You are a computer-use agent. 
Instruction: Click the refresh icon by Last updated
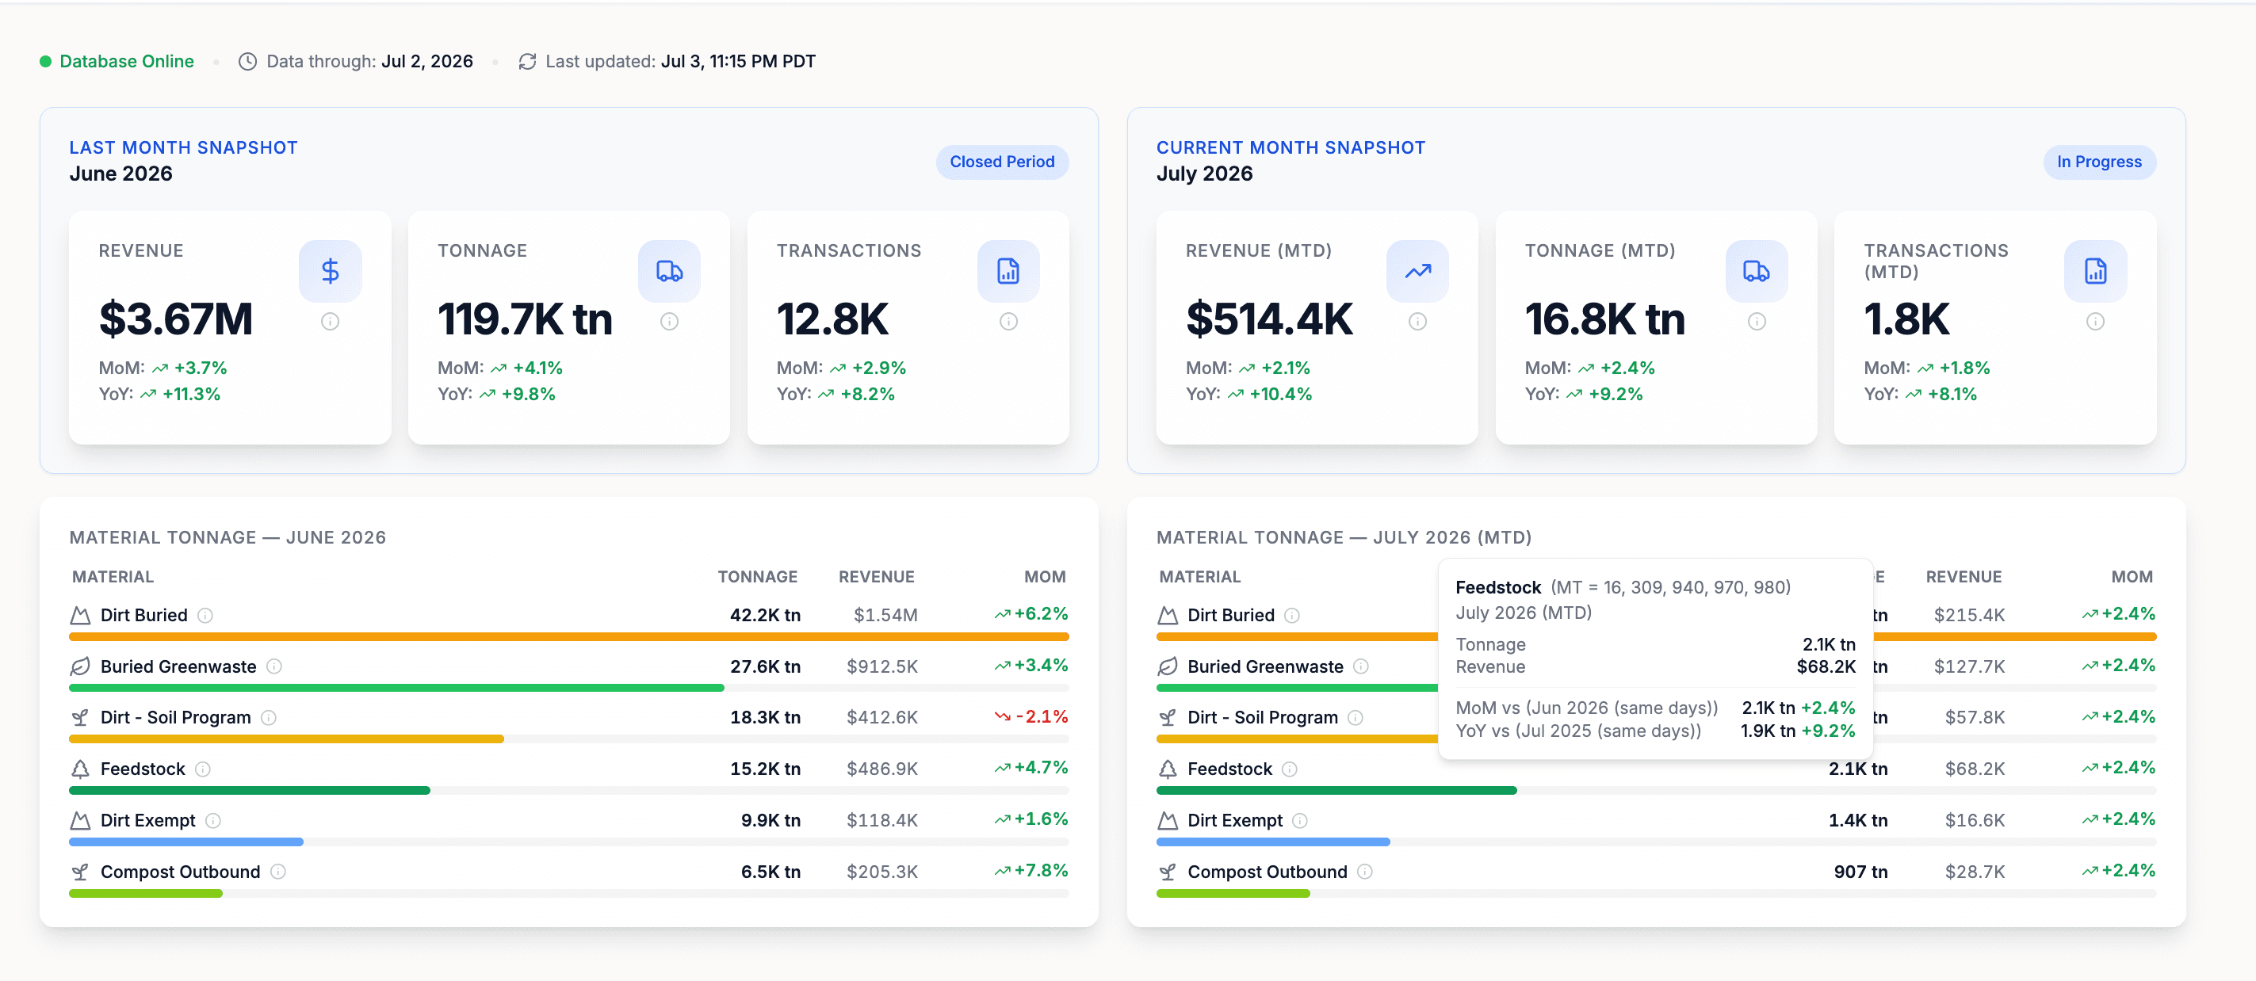527,61
